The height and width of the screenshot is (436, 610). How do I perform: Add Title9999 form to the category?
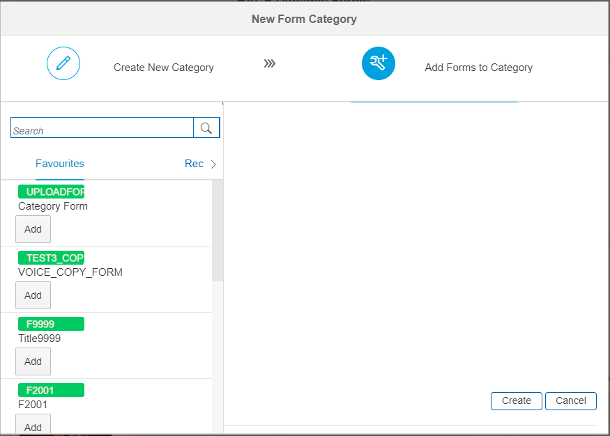click(33, 361)
